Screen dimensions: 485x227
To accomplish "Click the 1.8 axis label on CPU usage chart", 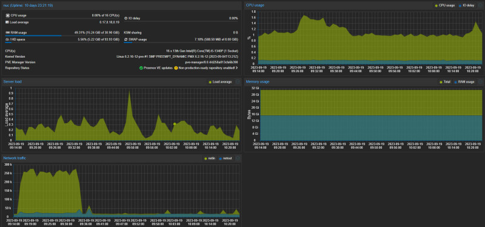I will point(253,12).
